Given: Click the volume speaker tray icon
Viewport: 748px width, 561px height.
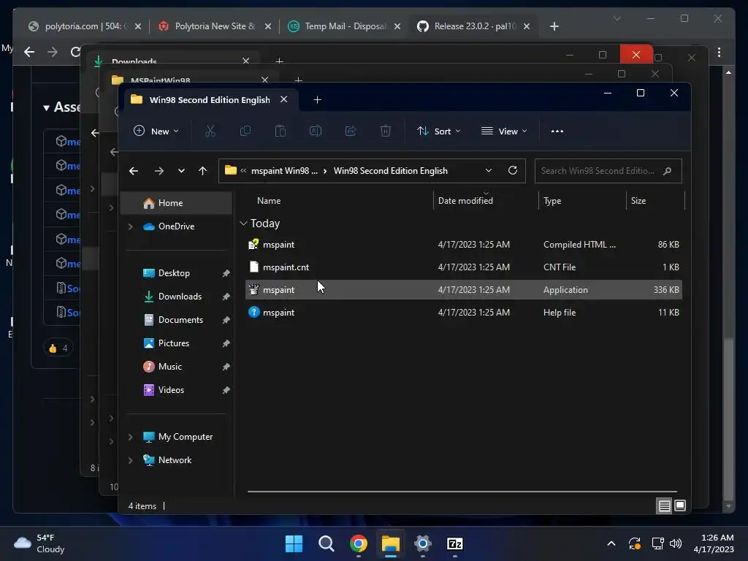Looking at the screenshot, I should [676, 543].
